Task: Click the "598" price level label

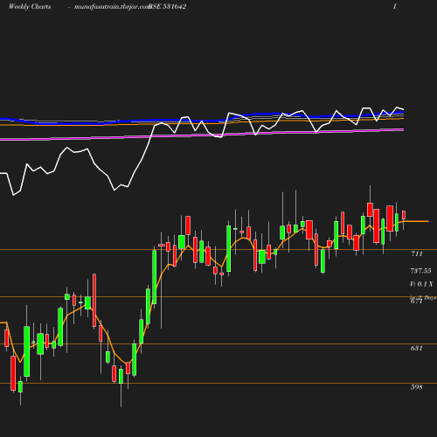Action: 417,387
